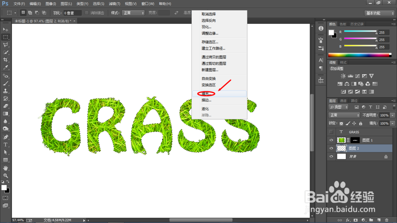Switch to the 色板 swatches tab
The width and height of the screenshot is (397, 223).
(x=343, y=24)
